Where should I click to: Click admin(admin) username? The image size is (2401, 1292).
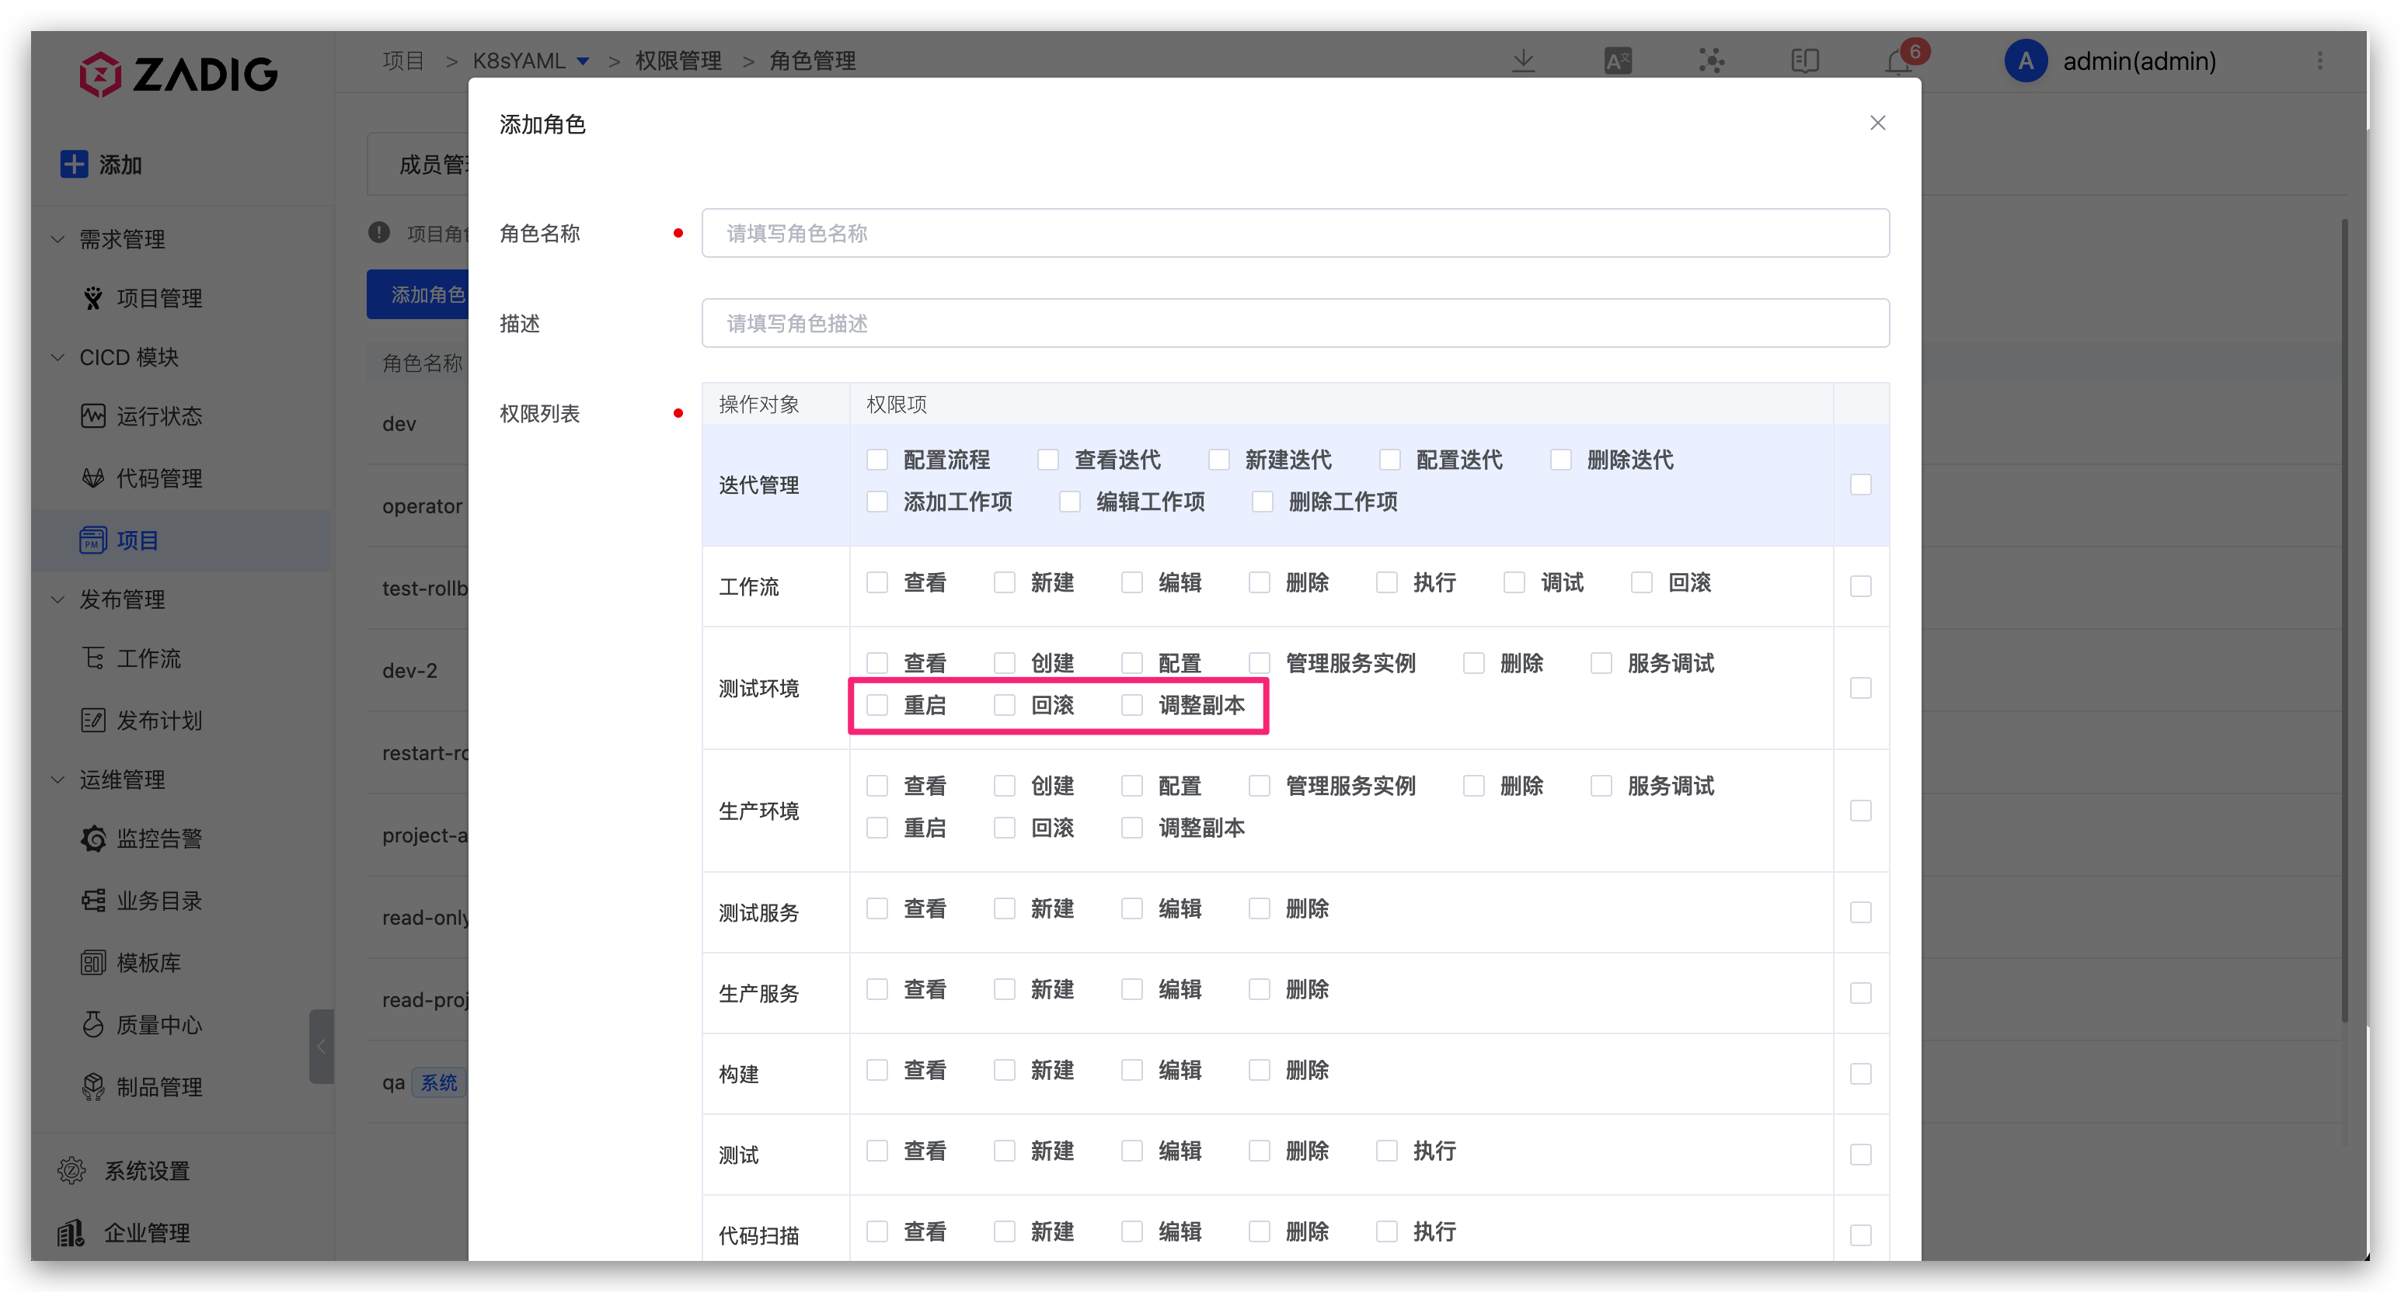(2139, 61)
